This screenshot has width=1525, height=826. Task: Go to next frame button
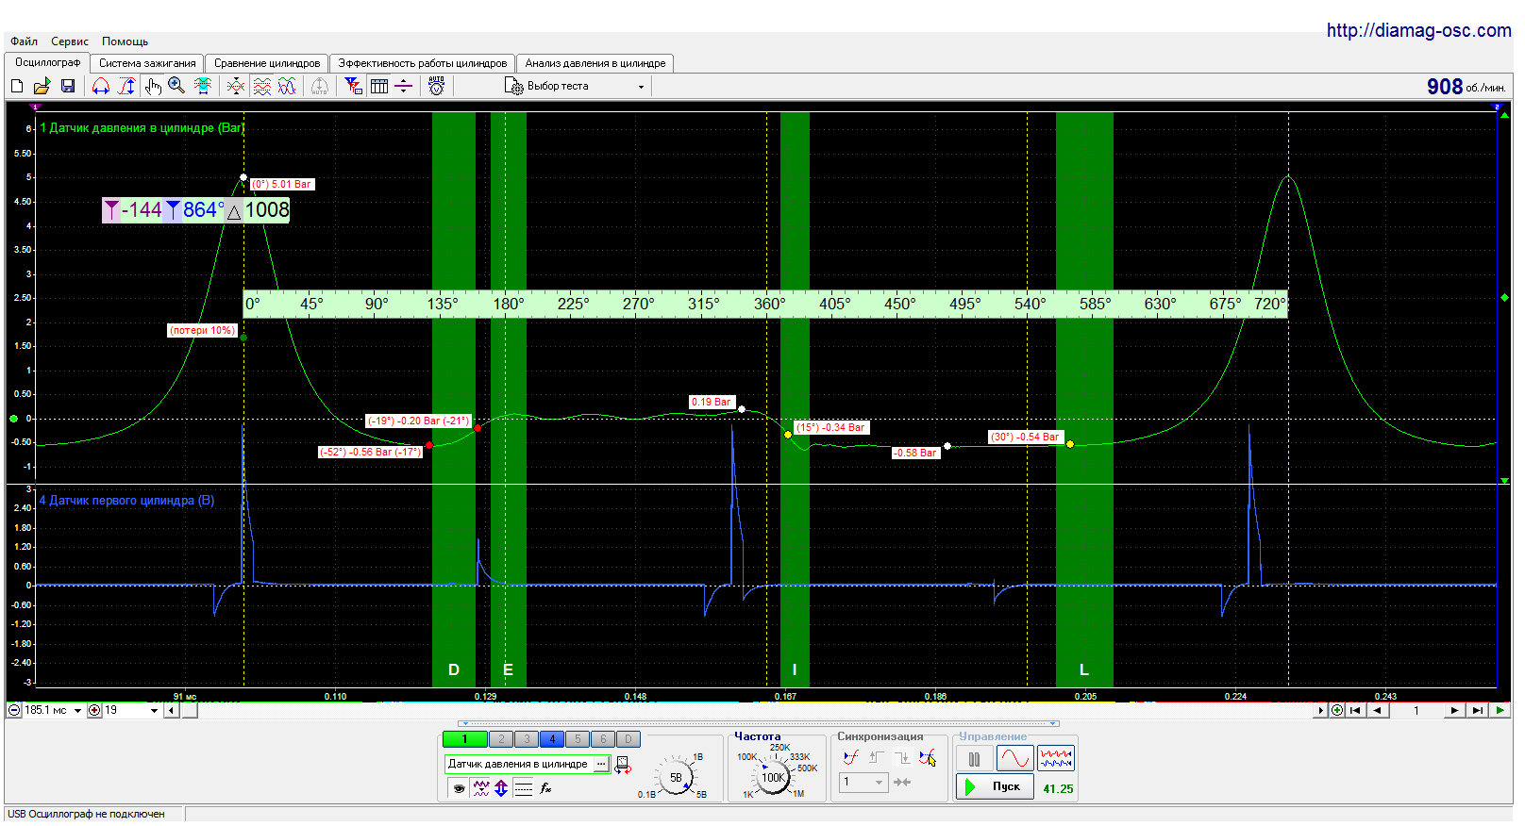point(1454,711)
